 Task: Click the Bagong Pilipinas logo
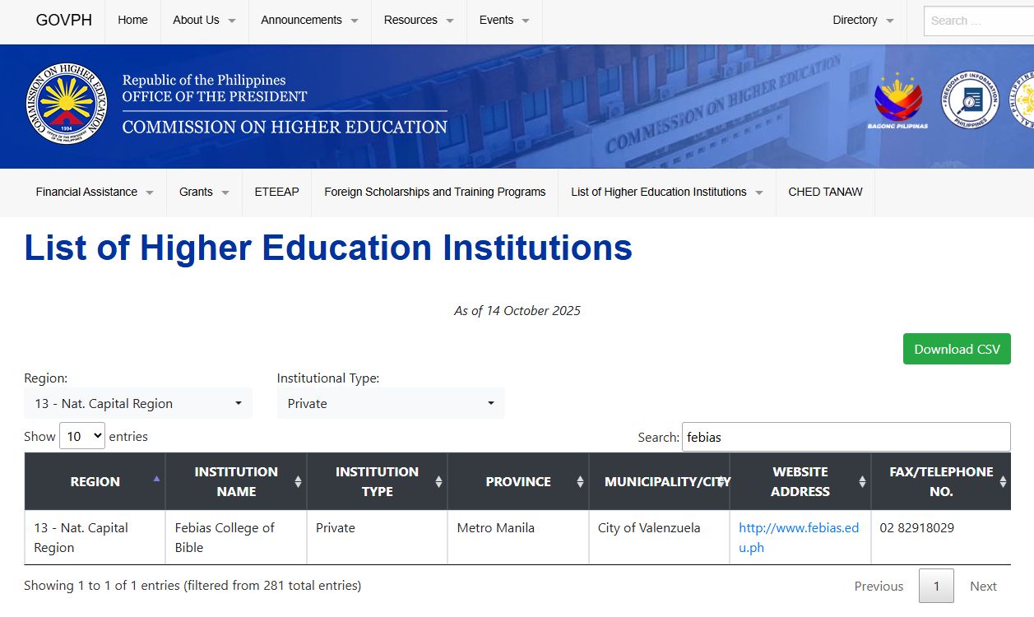click(897, 101)
